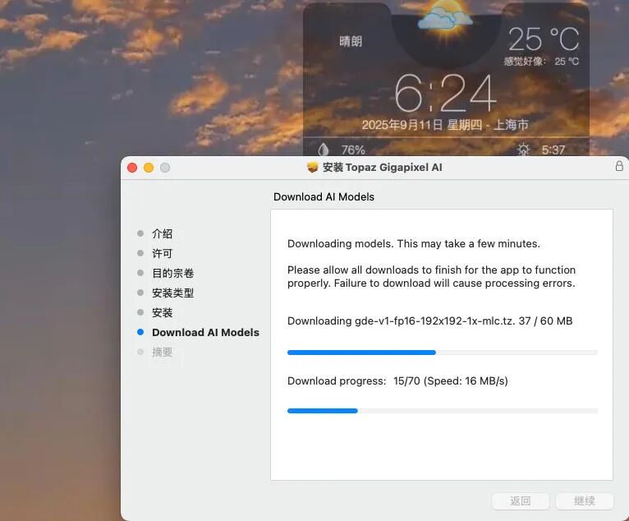This screenshot has height=521, width=629.
Task: Select the Download AI Models sidebar step
Action: point(205,332)
